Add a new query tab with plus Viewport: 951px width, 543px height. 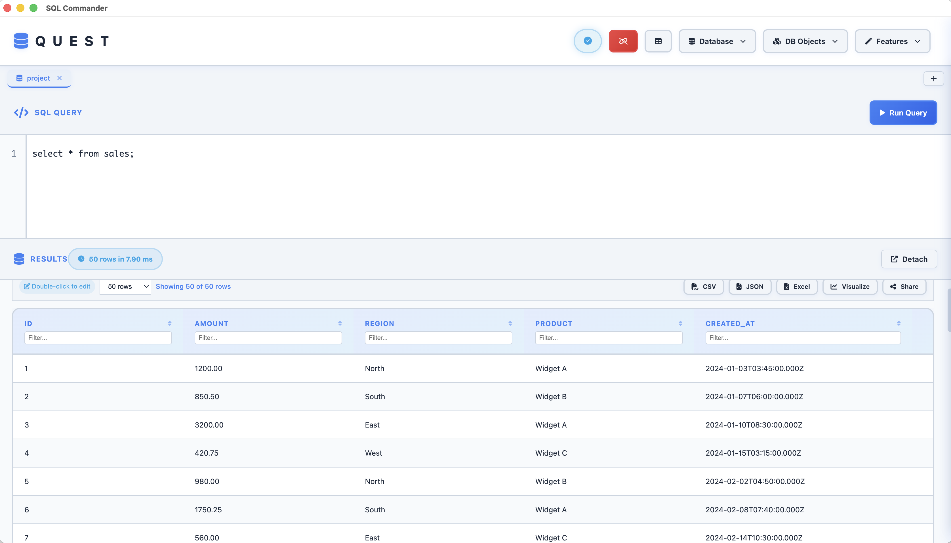[933, 79]
